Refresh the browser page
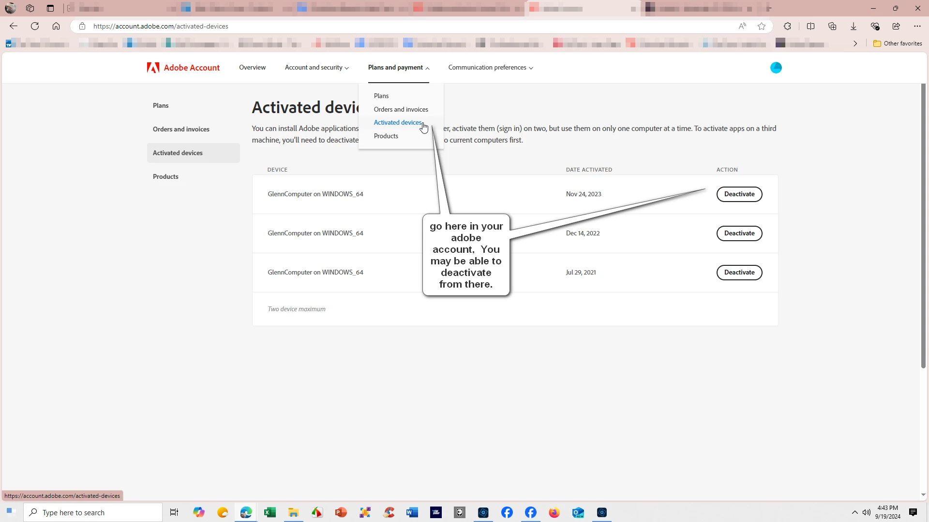This screenshot has width=929, height=522. click(x=35, y=26)
